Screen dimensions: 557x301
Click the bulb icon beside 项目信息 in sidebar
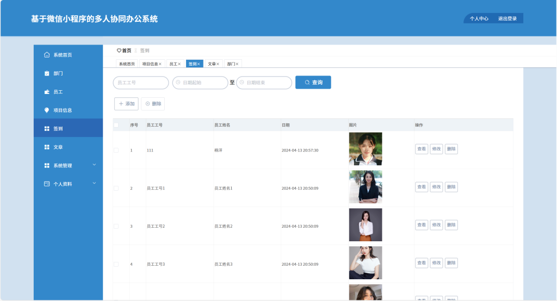coord(47,110)
